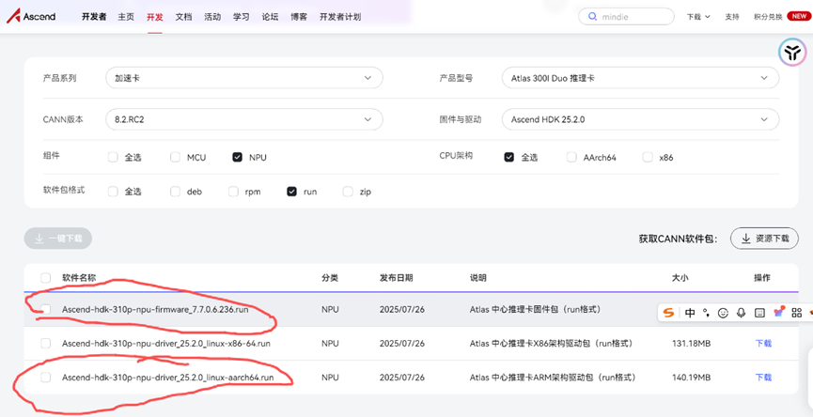Toggle the punctuation mode icon on IME bar
813x417 pixels.
[x=706, y=313]
